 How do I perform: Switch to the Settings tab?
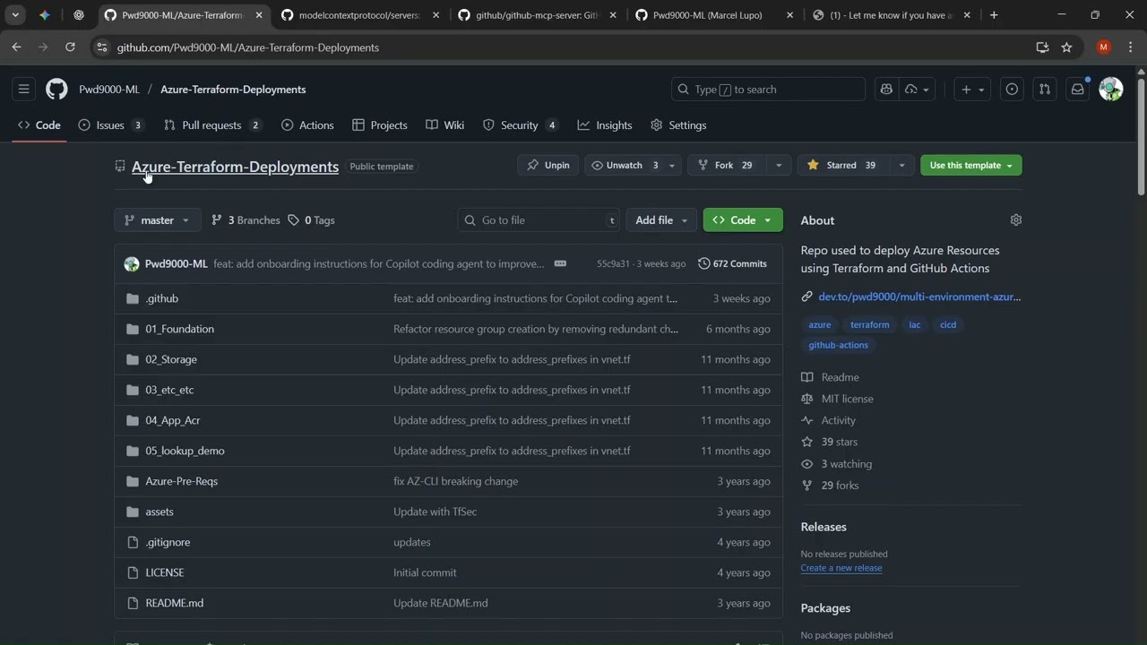[678, 125]
